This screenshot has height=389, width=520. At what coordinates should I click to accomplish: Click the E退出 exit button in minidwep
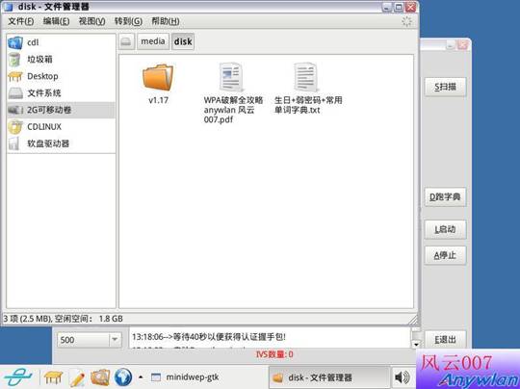[446, 340]
